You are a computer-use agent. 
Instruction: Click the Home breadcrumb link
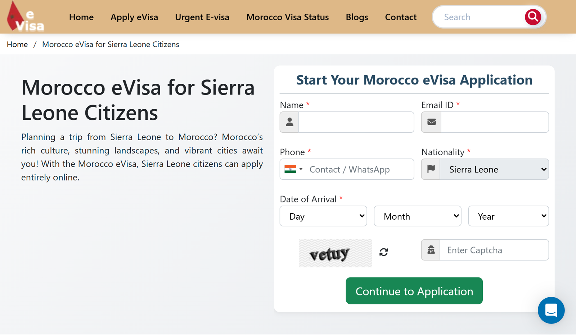tap(17, 44)
